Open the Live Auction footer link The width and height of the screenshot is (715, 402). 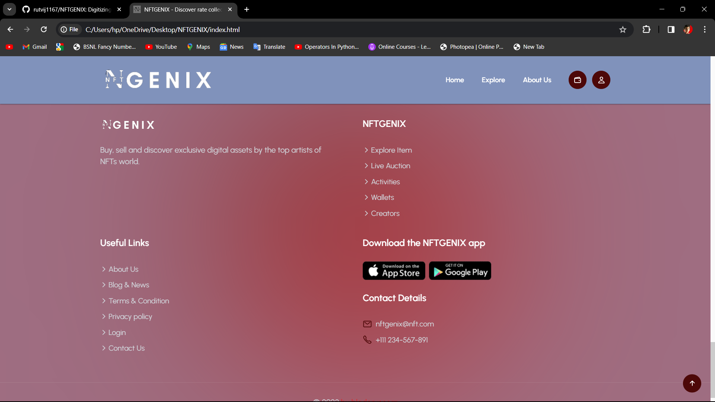[x=390, y=166]
